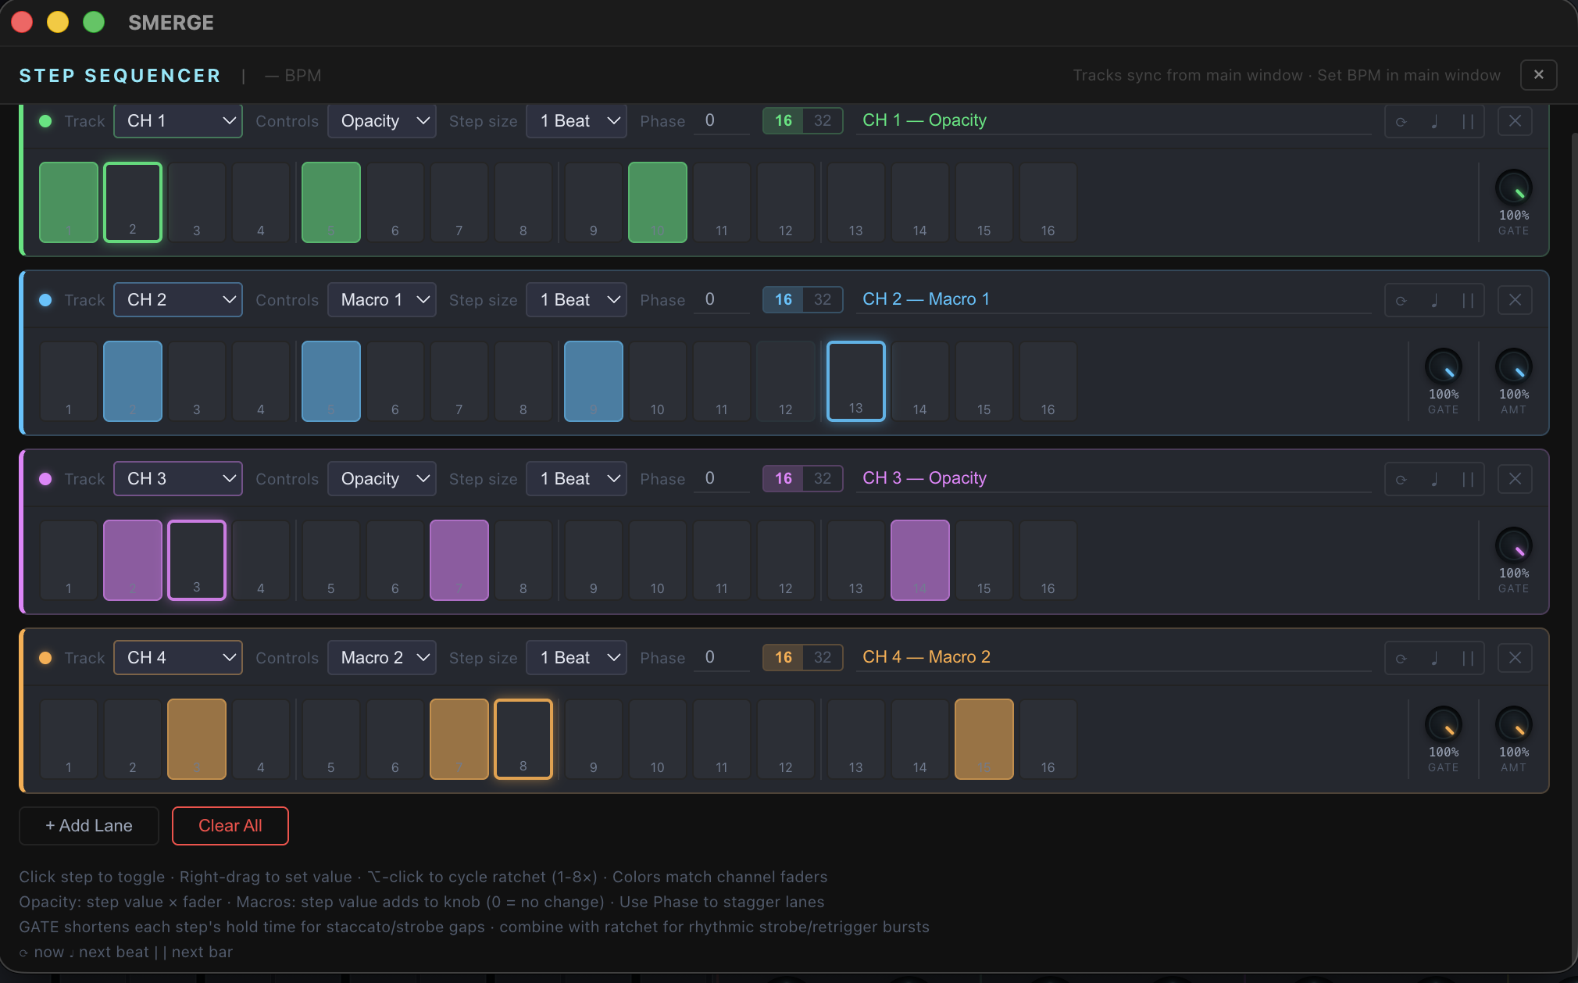Toggle step 13 in CH 2 lane

pyautogui.click(x=856, y=381)
